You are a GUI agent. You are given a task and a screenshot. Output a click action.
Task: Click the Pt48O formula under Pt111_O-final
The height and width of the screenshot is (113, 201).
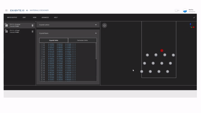[x=14, y=32]
